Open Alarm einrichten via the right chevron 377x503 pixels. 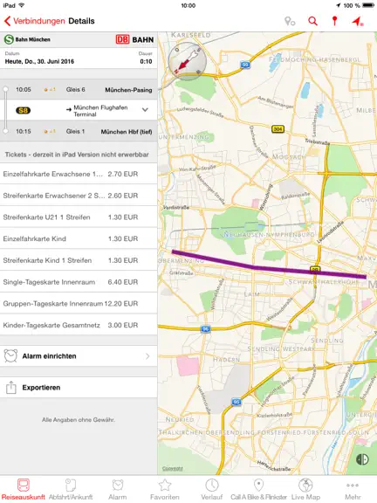147,356
